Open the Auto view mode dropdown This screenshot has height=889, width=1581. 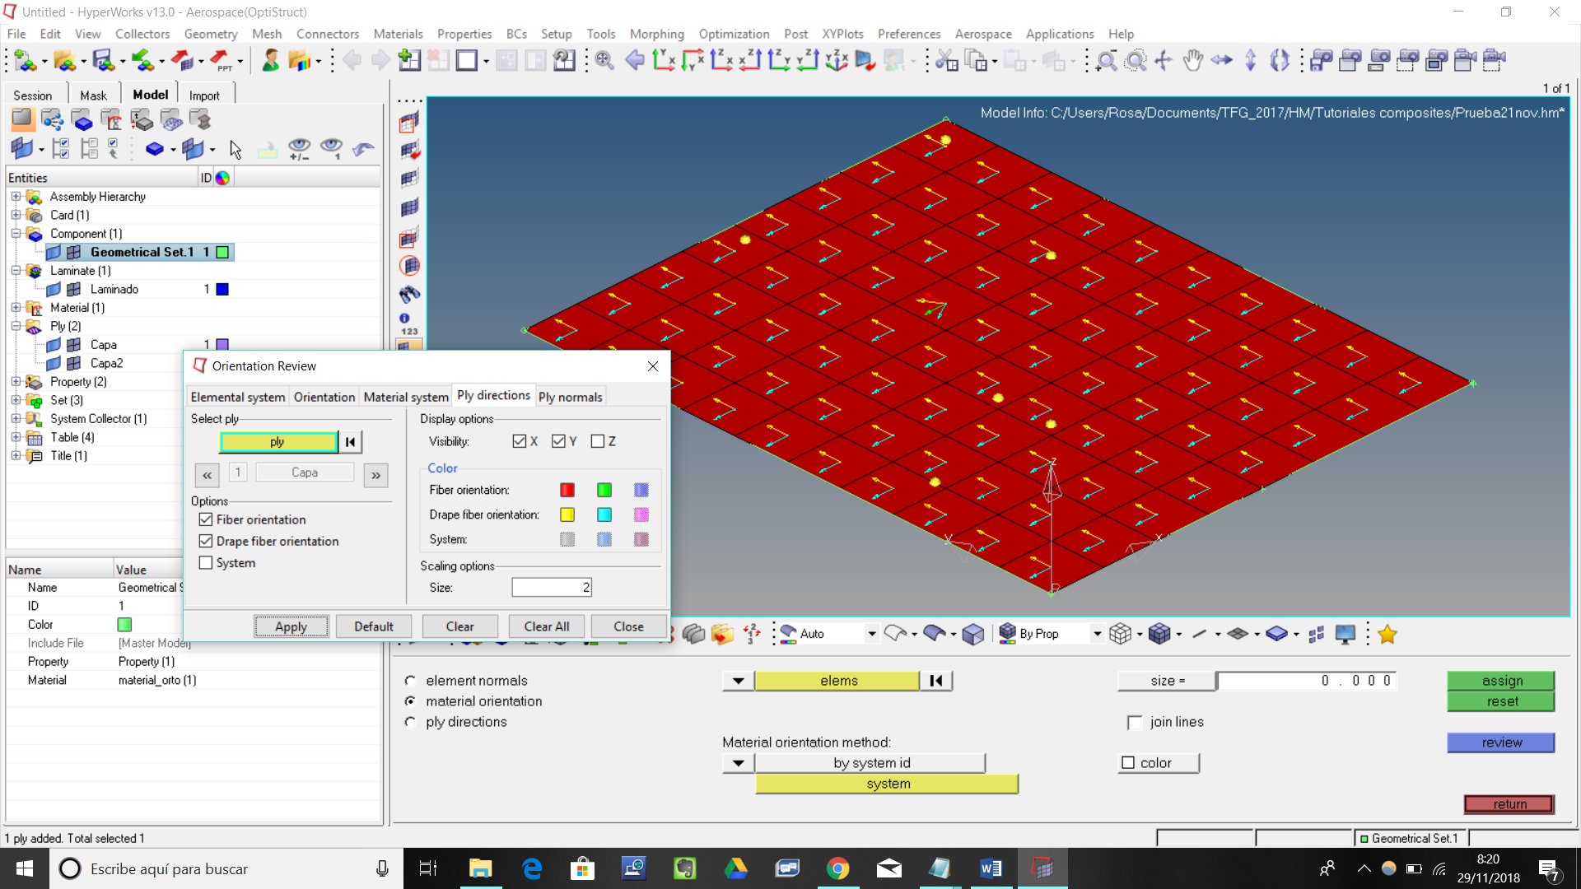click(x=870, y=633)
